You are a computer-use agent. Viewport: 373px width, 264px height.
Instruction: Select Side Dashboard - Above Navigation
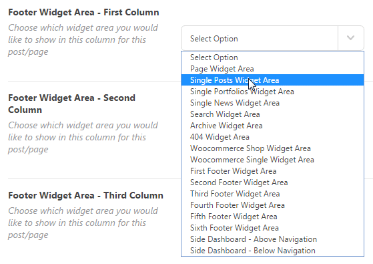(272, 239)
